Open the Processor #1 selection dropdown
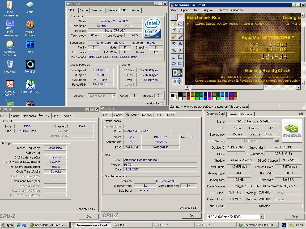This screenshot has width=306, height=229. pos(114,96)
